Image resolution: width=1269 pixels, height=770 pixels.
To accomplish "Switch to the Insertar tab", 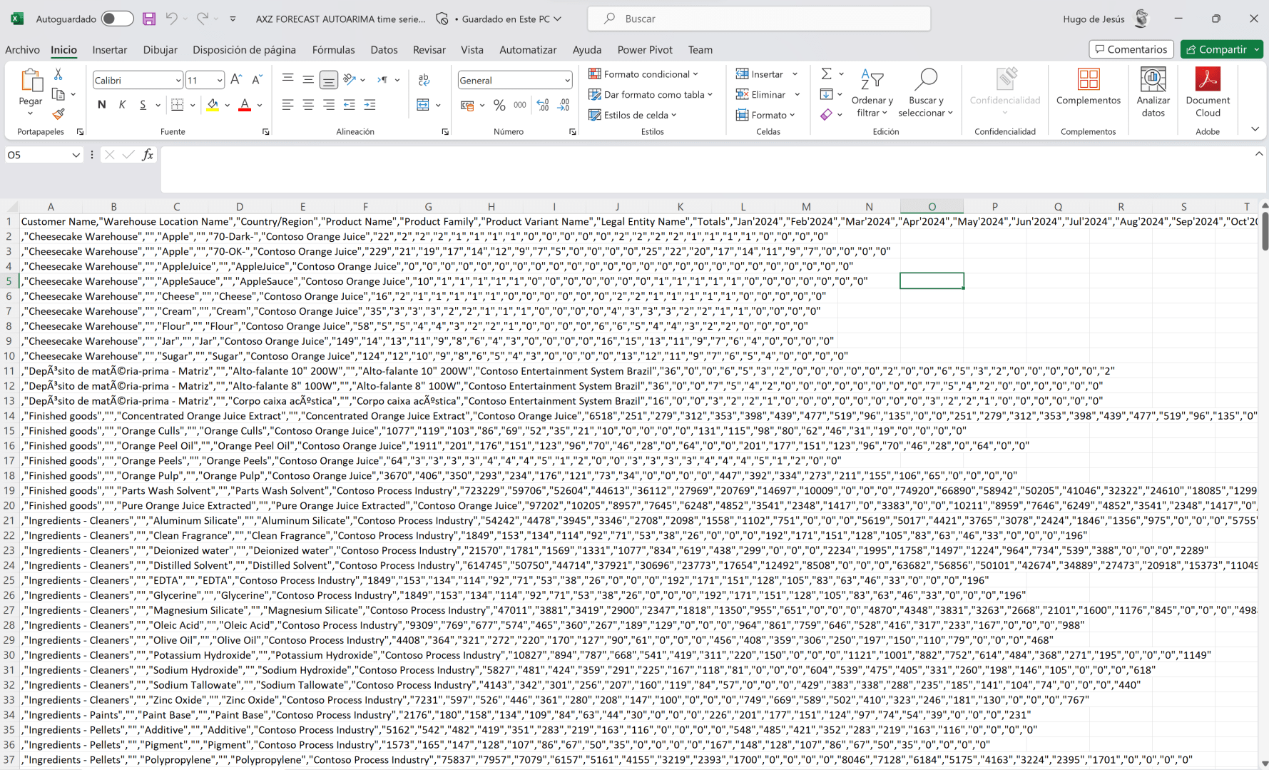I will (110, 50).
